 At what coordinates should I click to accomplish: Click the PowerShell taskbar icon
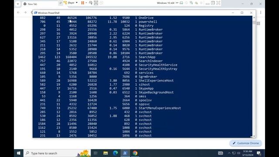(x=125, y=153)
